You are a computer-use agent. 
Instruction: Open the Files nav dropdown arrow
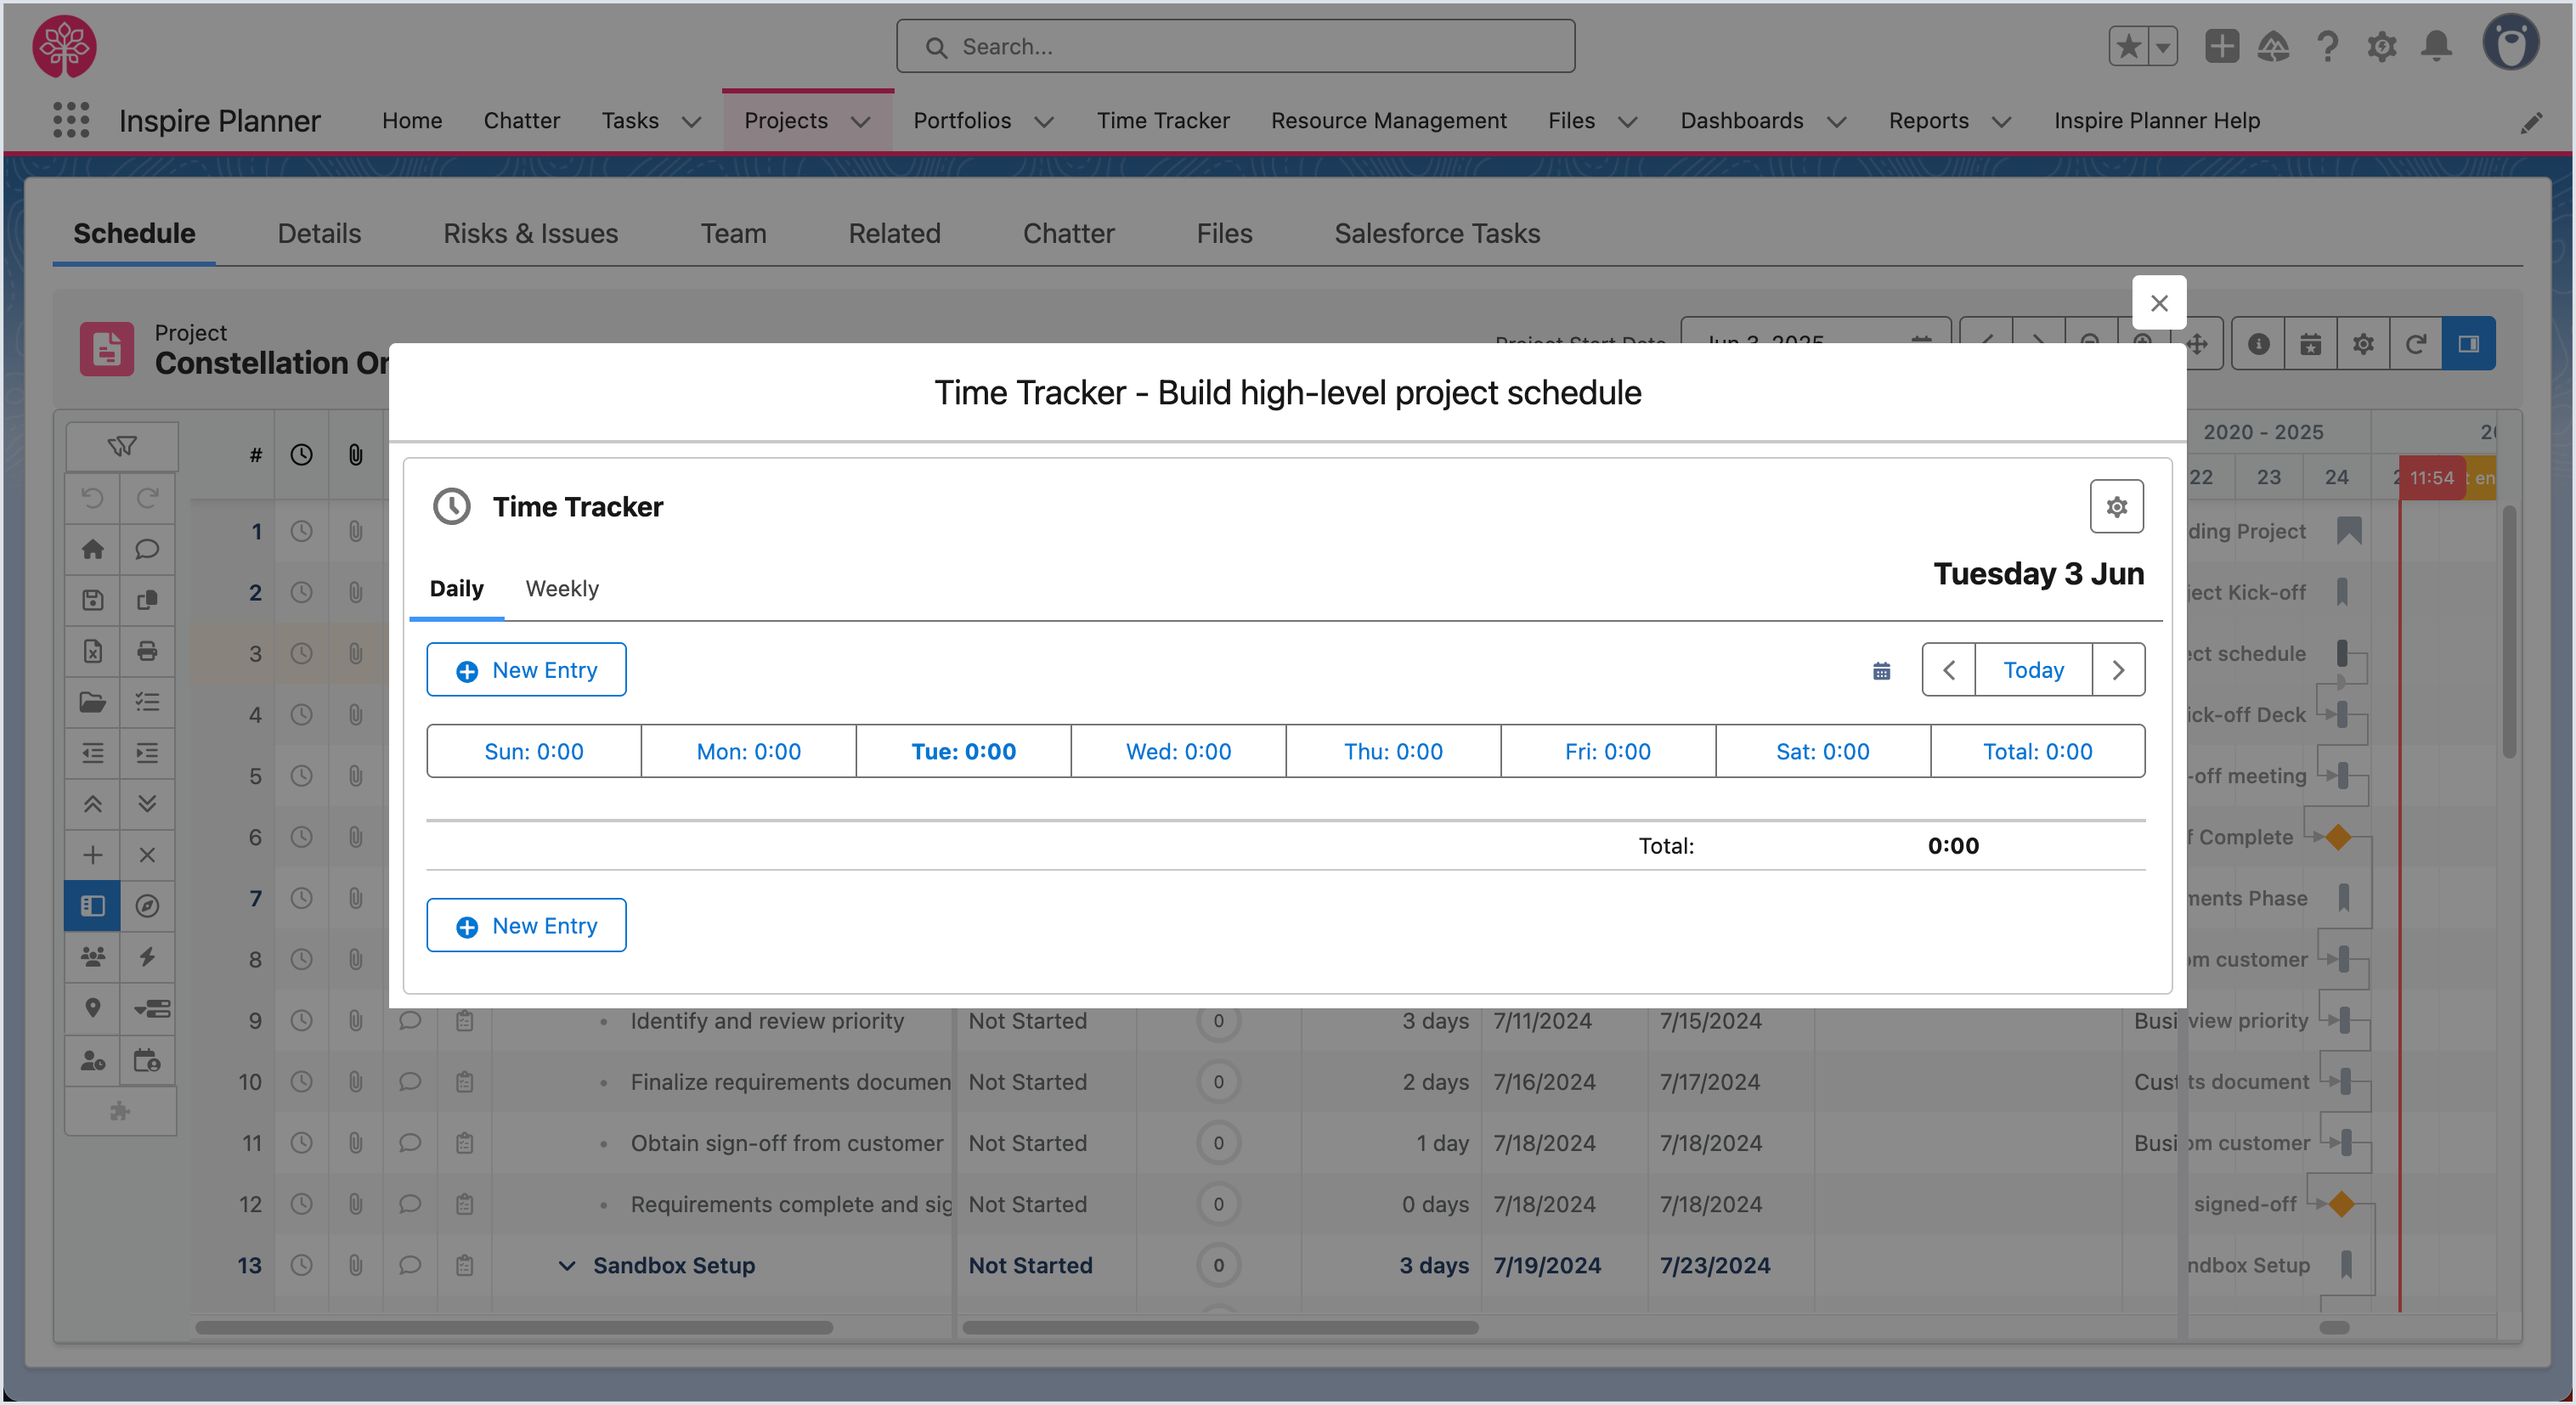[x=1628, y=121]
